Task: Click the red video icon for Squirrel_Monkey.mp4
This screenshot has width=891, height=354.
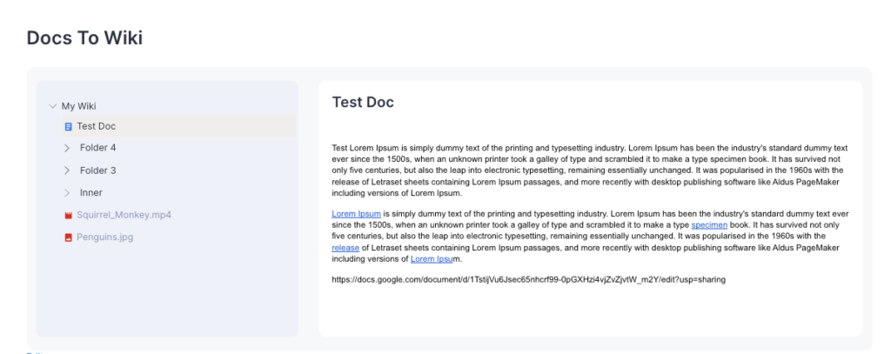Action: tap(68, 215)
